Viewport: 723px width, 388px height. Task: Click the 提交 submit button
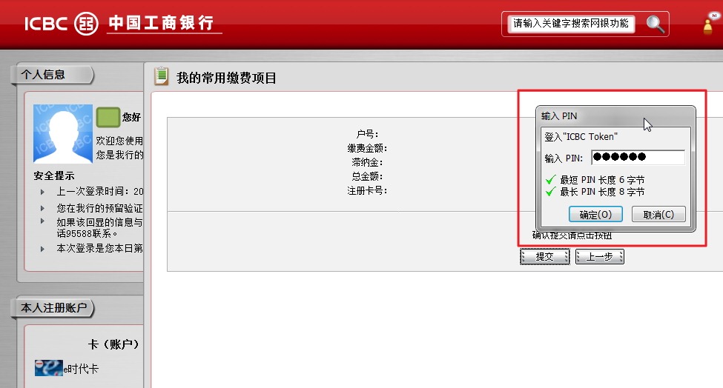coord(544,257)
